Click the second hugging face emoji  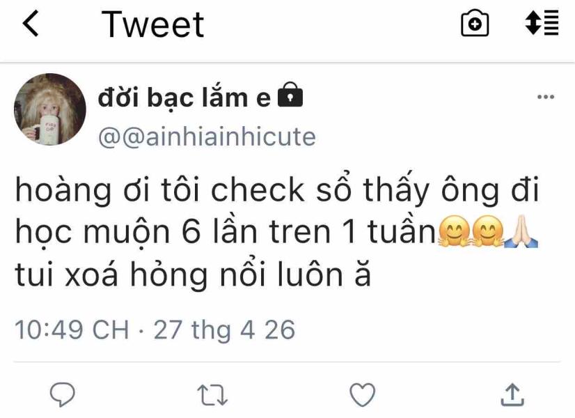(x=487, y=231)
